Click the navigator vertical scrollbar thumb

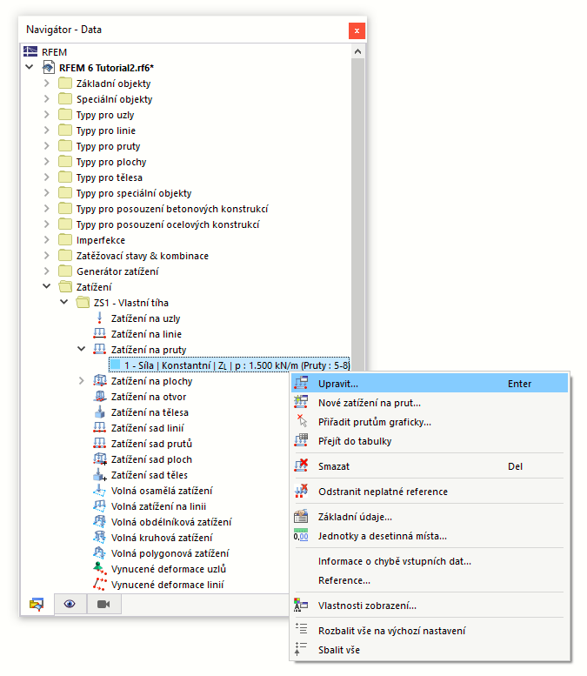point(357,213)
